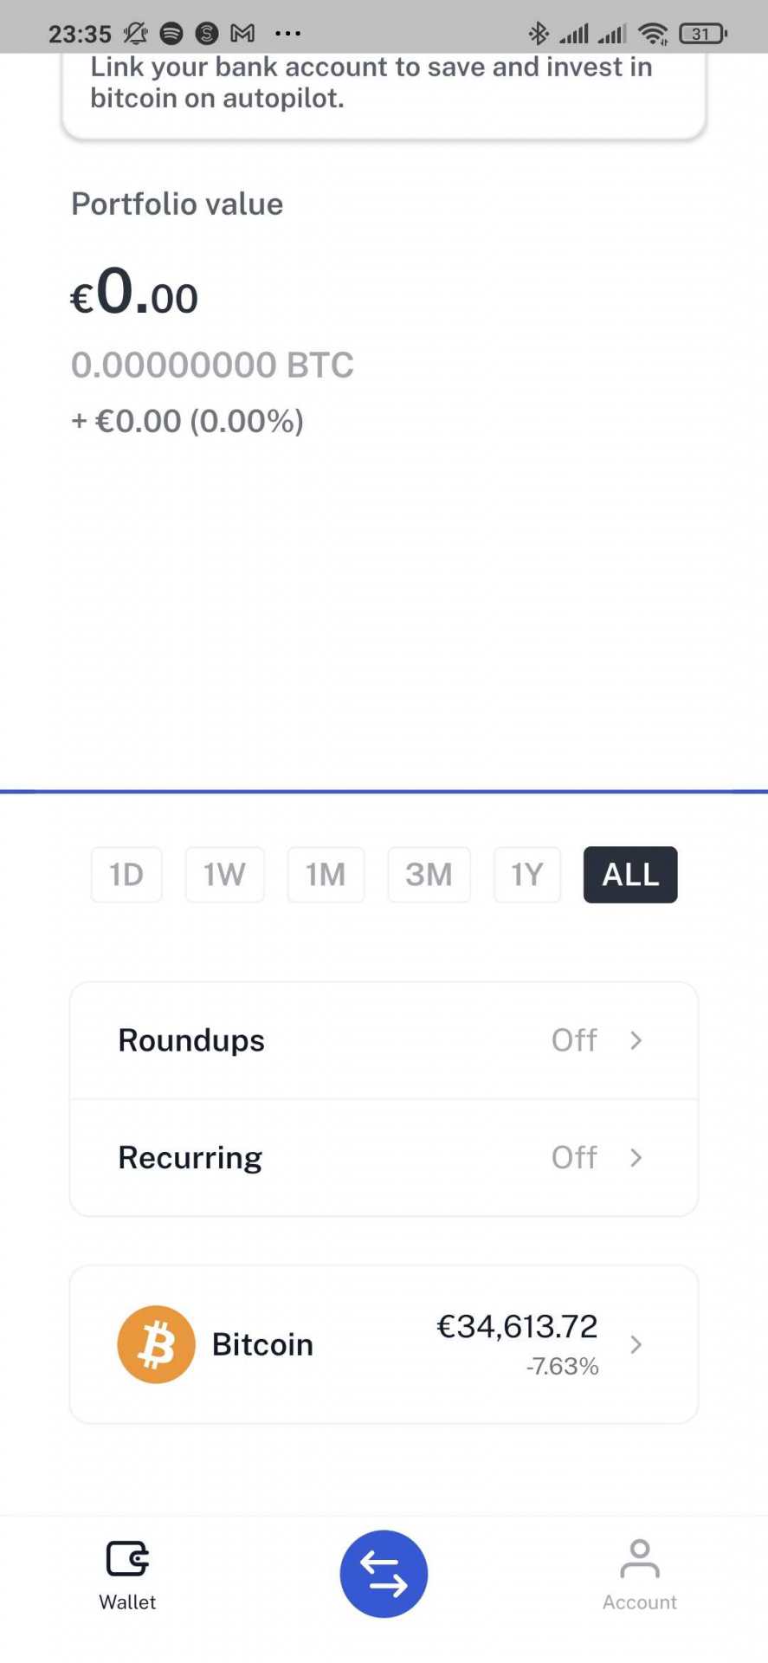Open Bitcoin details via chevron
The height and width of the screenshot is (1663, 768).
pyautogui.click(x=636, y=1344)
